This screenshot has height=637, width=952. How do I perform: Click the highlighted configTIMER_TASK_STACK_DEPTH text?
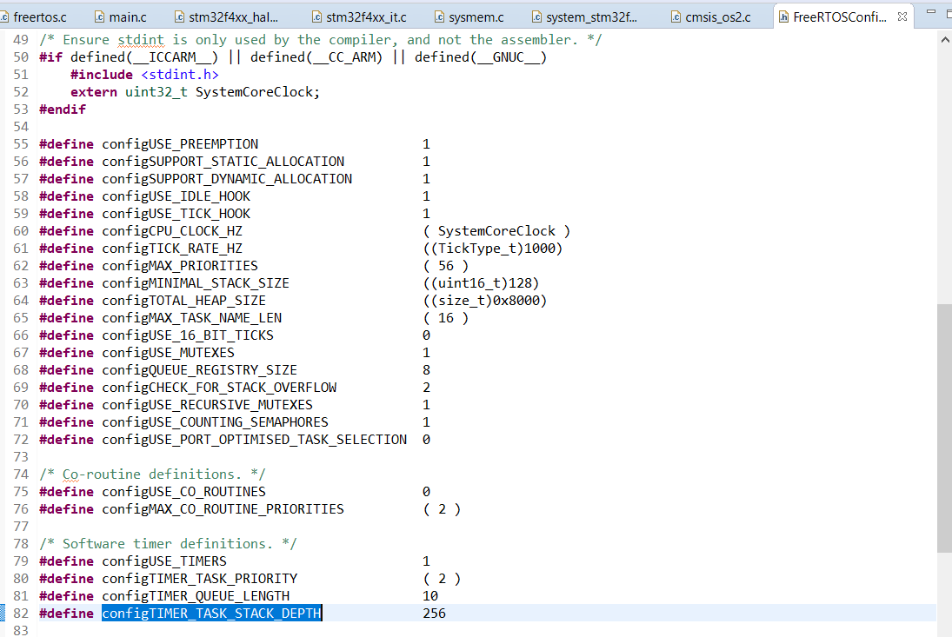pyautogui.click(x=211, y=614)
